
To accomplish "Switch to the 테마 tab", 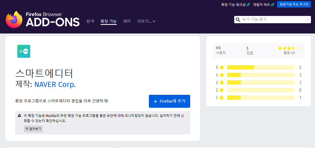I will point(127,21).
